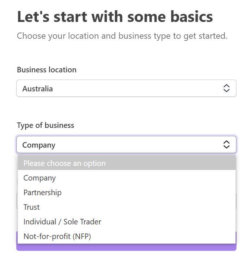Viewport: 248px width, 258px height.
Task: Pick Trust as the business type
Action: (32, 207)
